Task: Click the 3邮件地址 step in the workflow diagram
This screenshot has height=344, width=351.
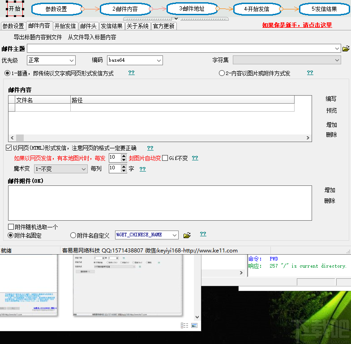Action: coord(192,9)
